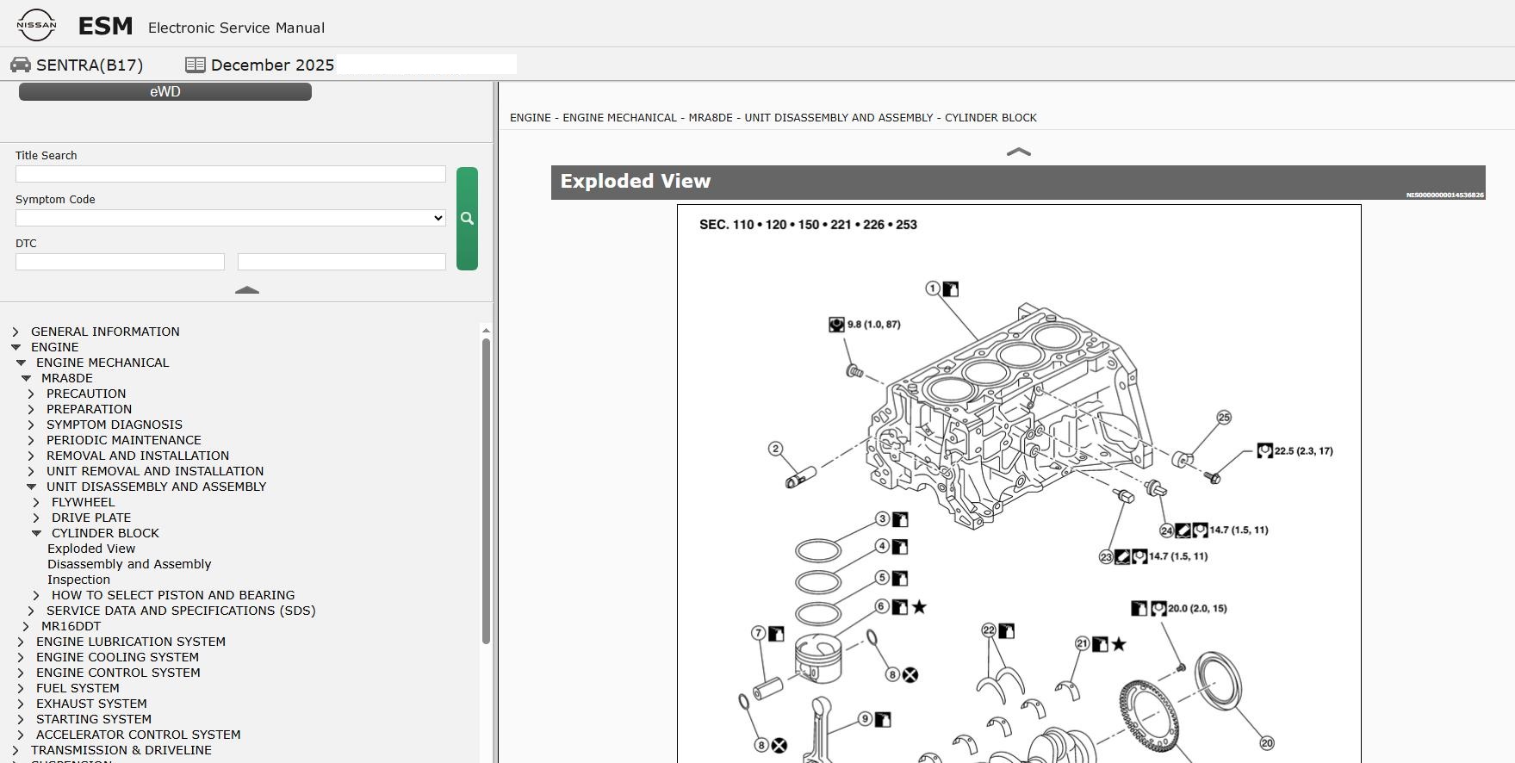This screenshot has width=1515, height=763.
Task: Click callout number 6 with star mark
Action: tap(882, 606)
